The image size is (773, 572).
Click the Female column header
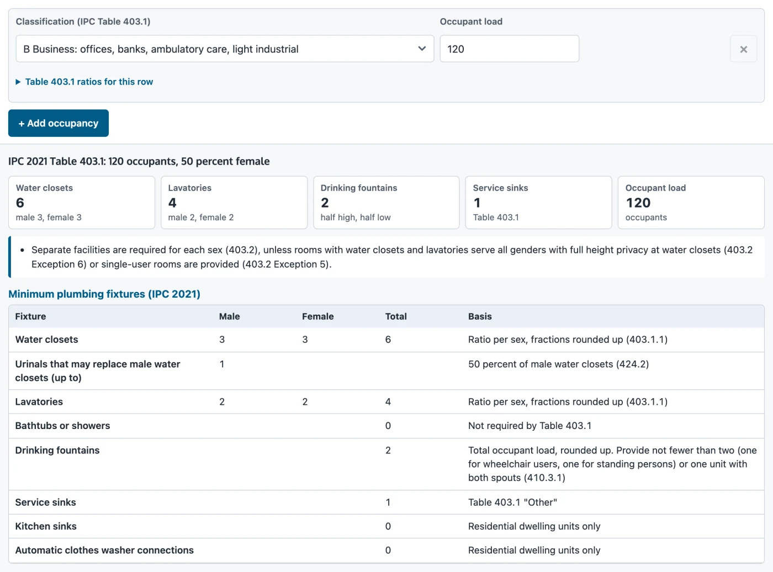pyautogui.click(x=317, y=316)
